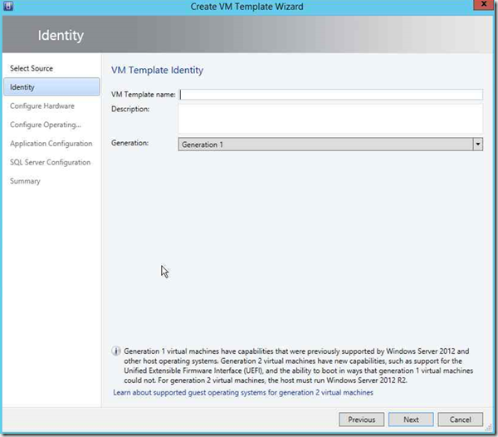Open the Generation dropdown arrow
Viewport: 498px width, 437px height.
477,145
